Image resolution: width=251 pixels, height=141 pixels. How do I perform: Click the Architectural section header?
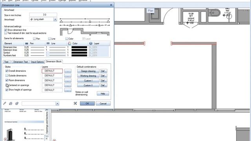click(24, 122)
